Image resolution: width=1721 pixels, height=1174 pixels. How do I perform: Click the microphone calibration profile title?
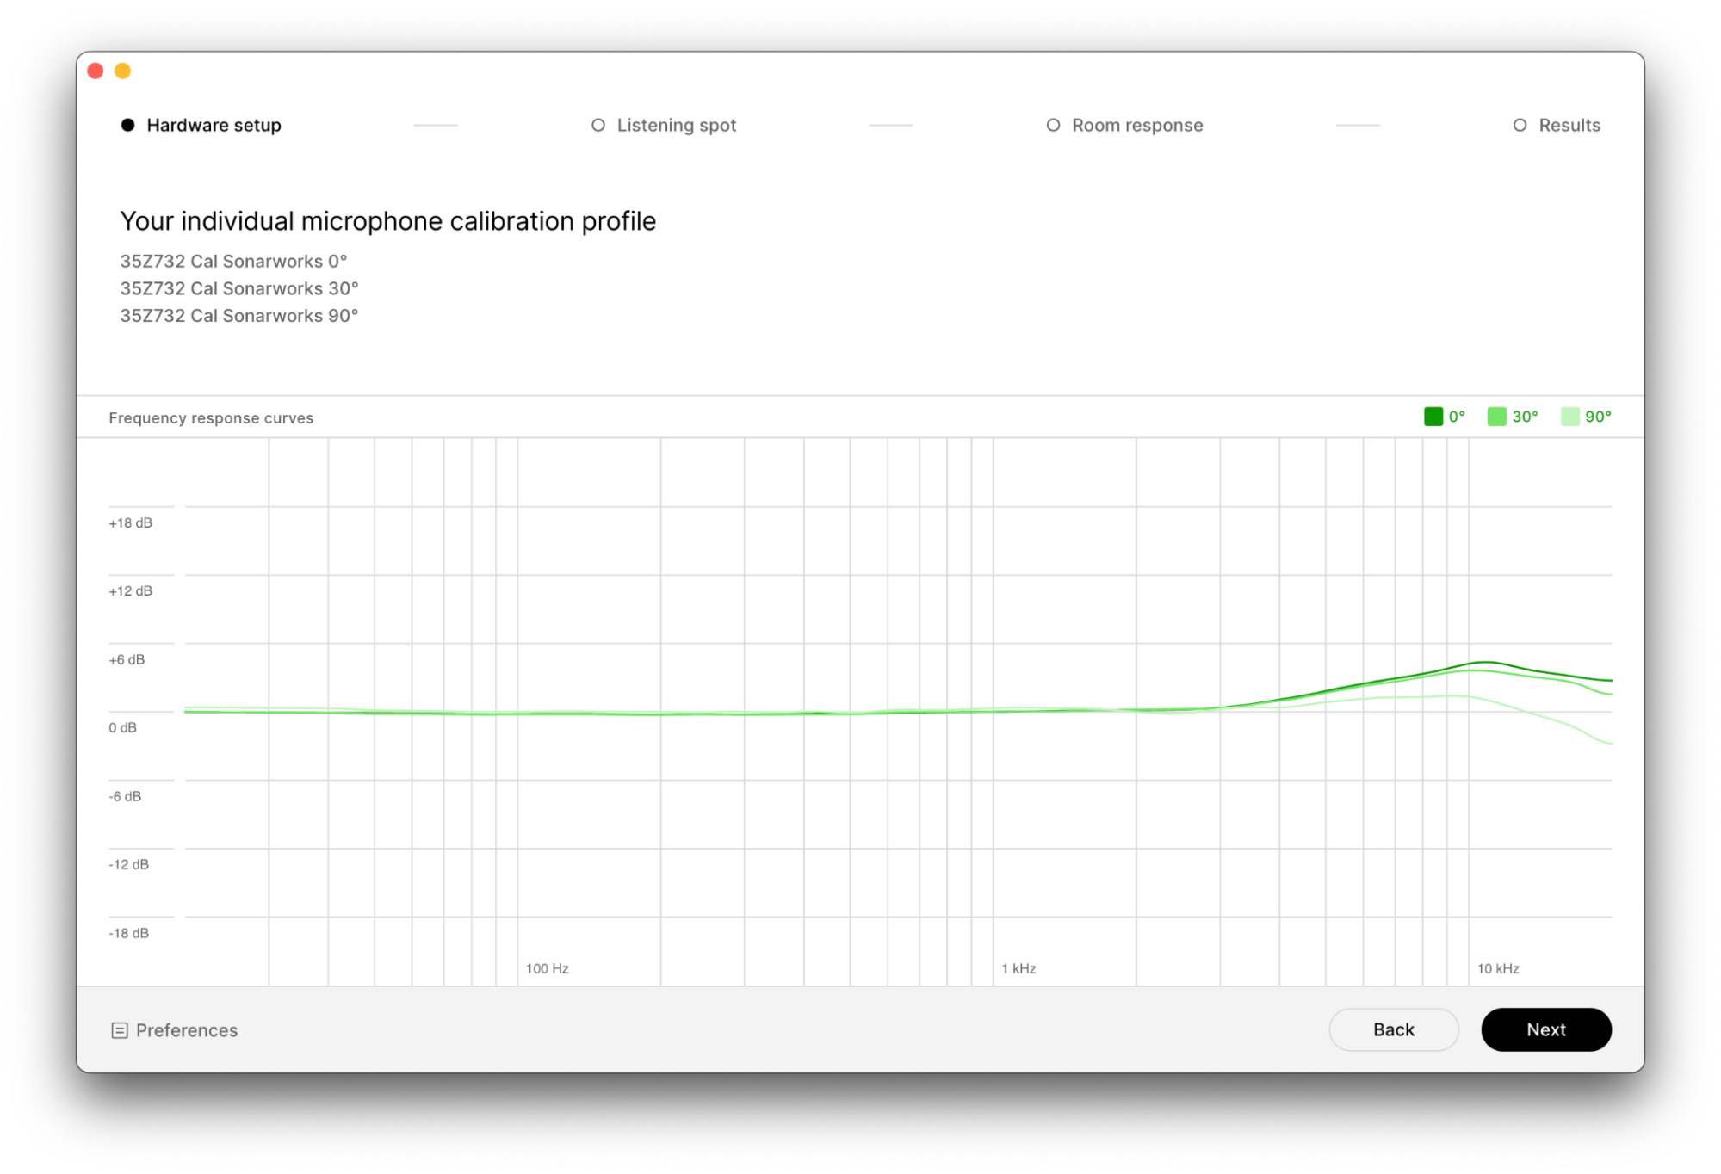coord(388,221)
